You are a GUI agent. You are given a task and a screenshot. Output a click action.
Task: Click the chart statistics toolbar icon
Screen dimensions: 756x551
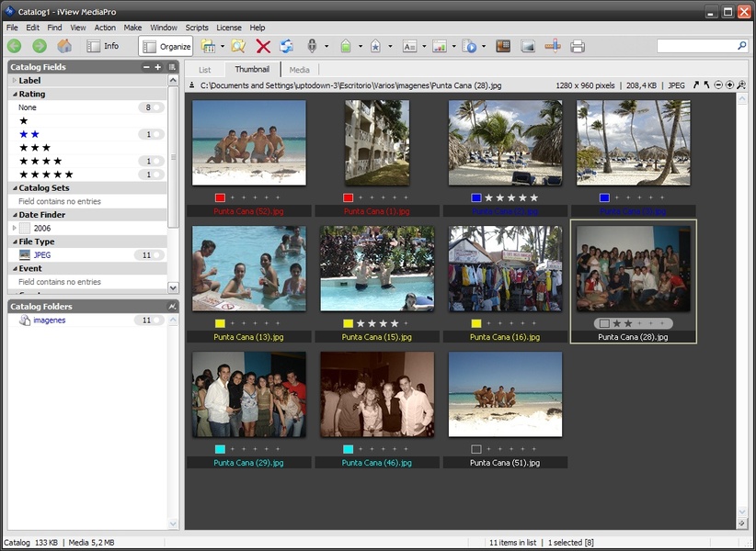pyautogui.click(x=440, y=46)
